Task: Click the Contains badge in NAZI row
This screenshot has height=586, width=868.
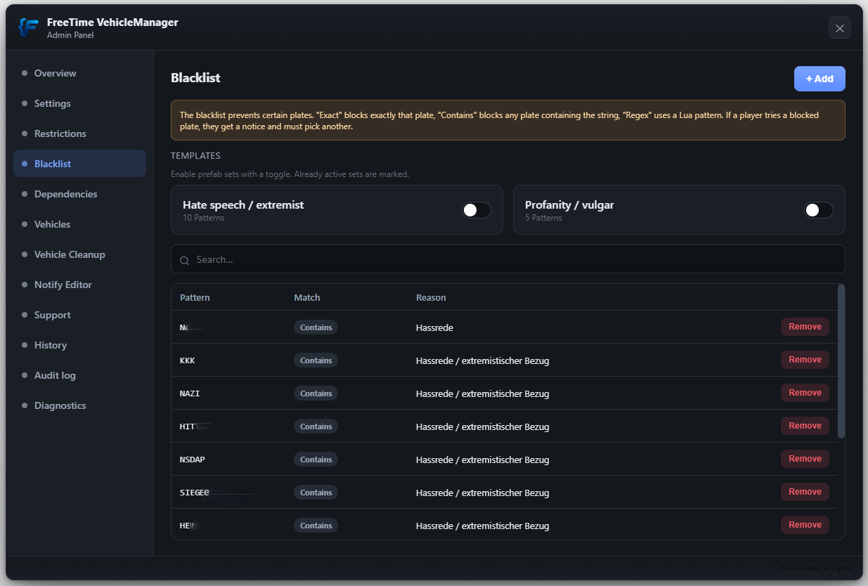Action: (x=316, y=393)
